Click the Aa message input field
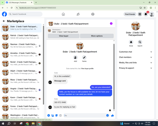 [x=85, y=116]
